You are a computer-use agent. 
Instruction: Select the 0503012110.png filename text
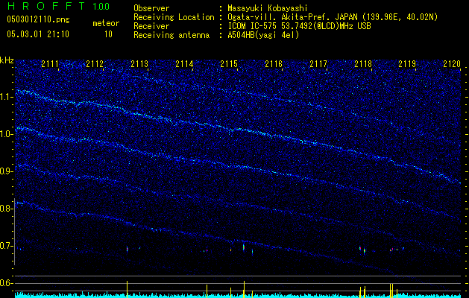[38, 20]
